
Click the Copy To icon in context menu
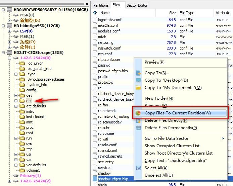click(138, 73)
